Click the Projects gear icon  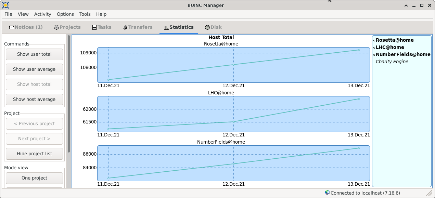tap(56, 27)
